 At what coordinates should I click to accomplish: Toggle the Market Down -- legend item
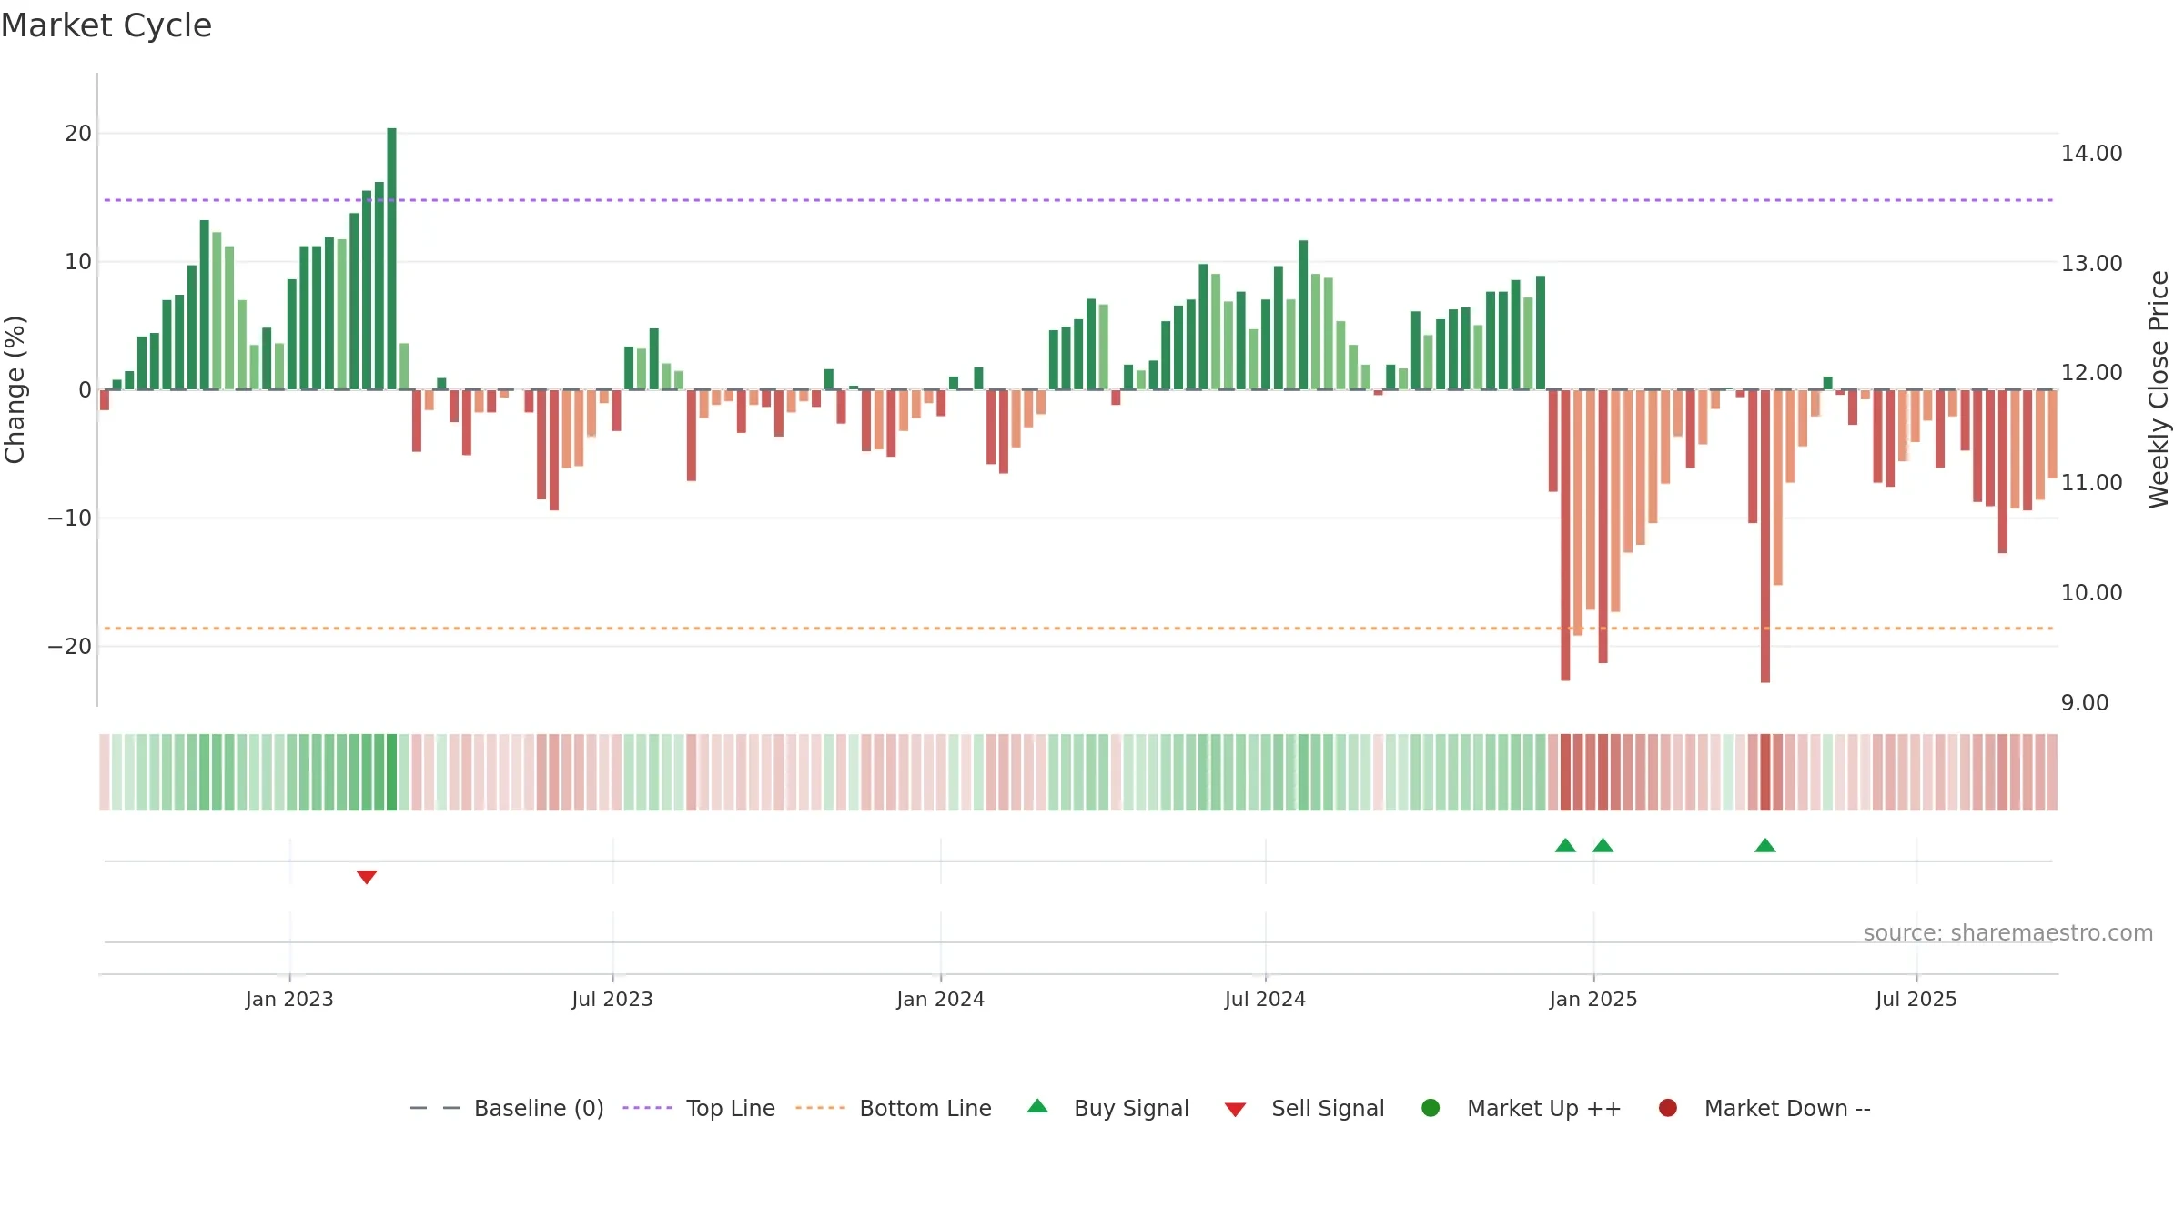(x=1764, y=1108)
